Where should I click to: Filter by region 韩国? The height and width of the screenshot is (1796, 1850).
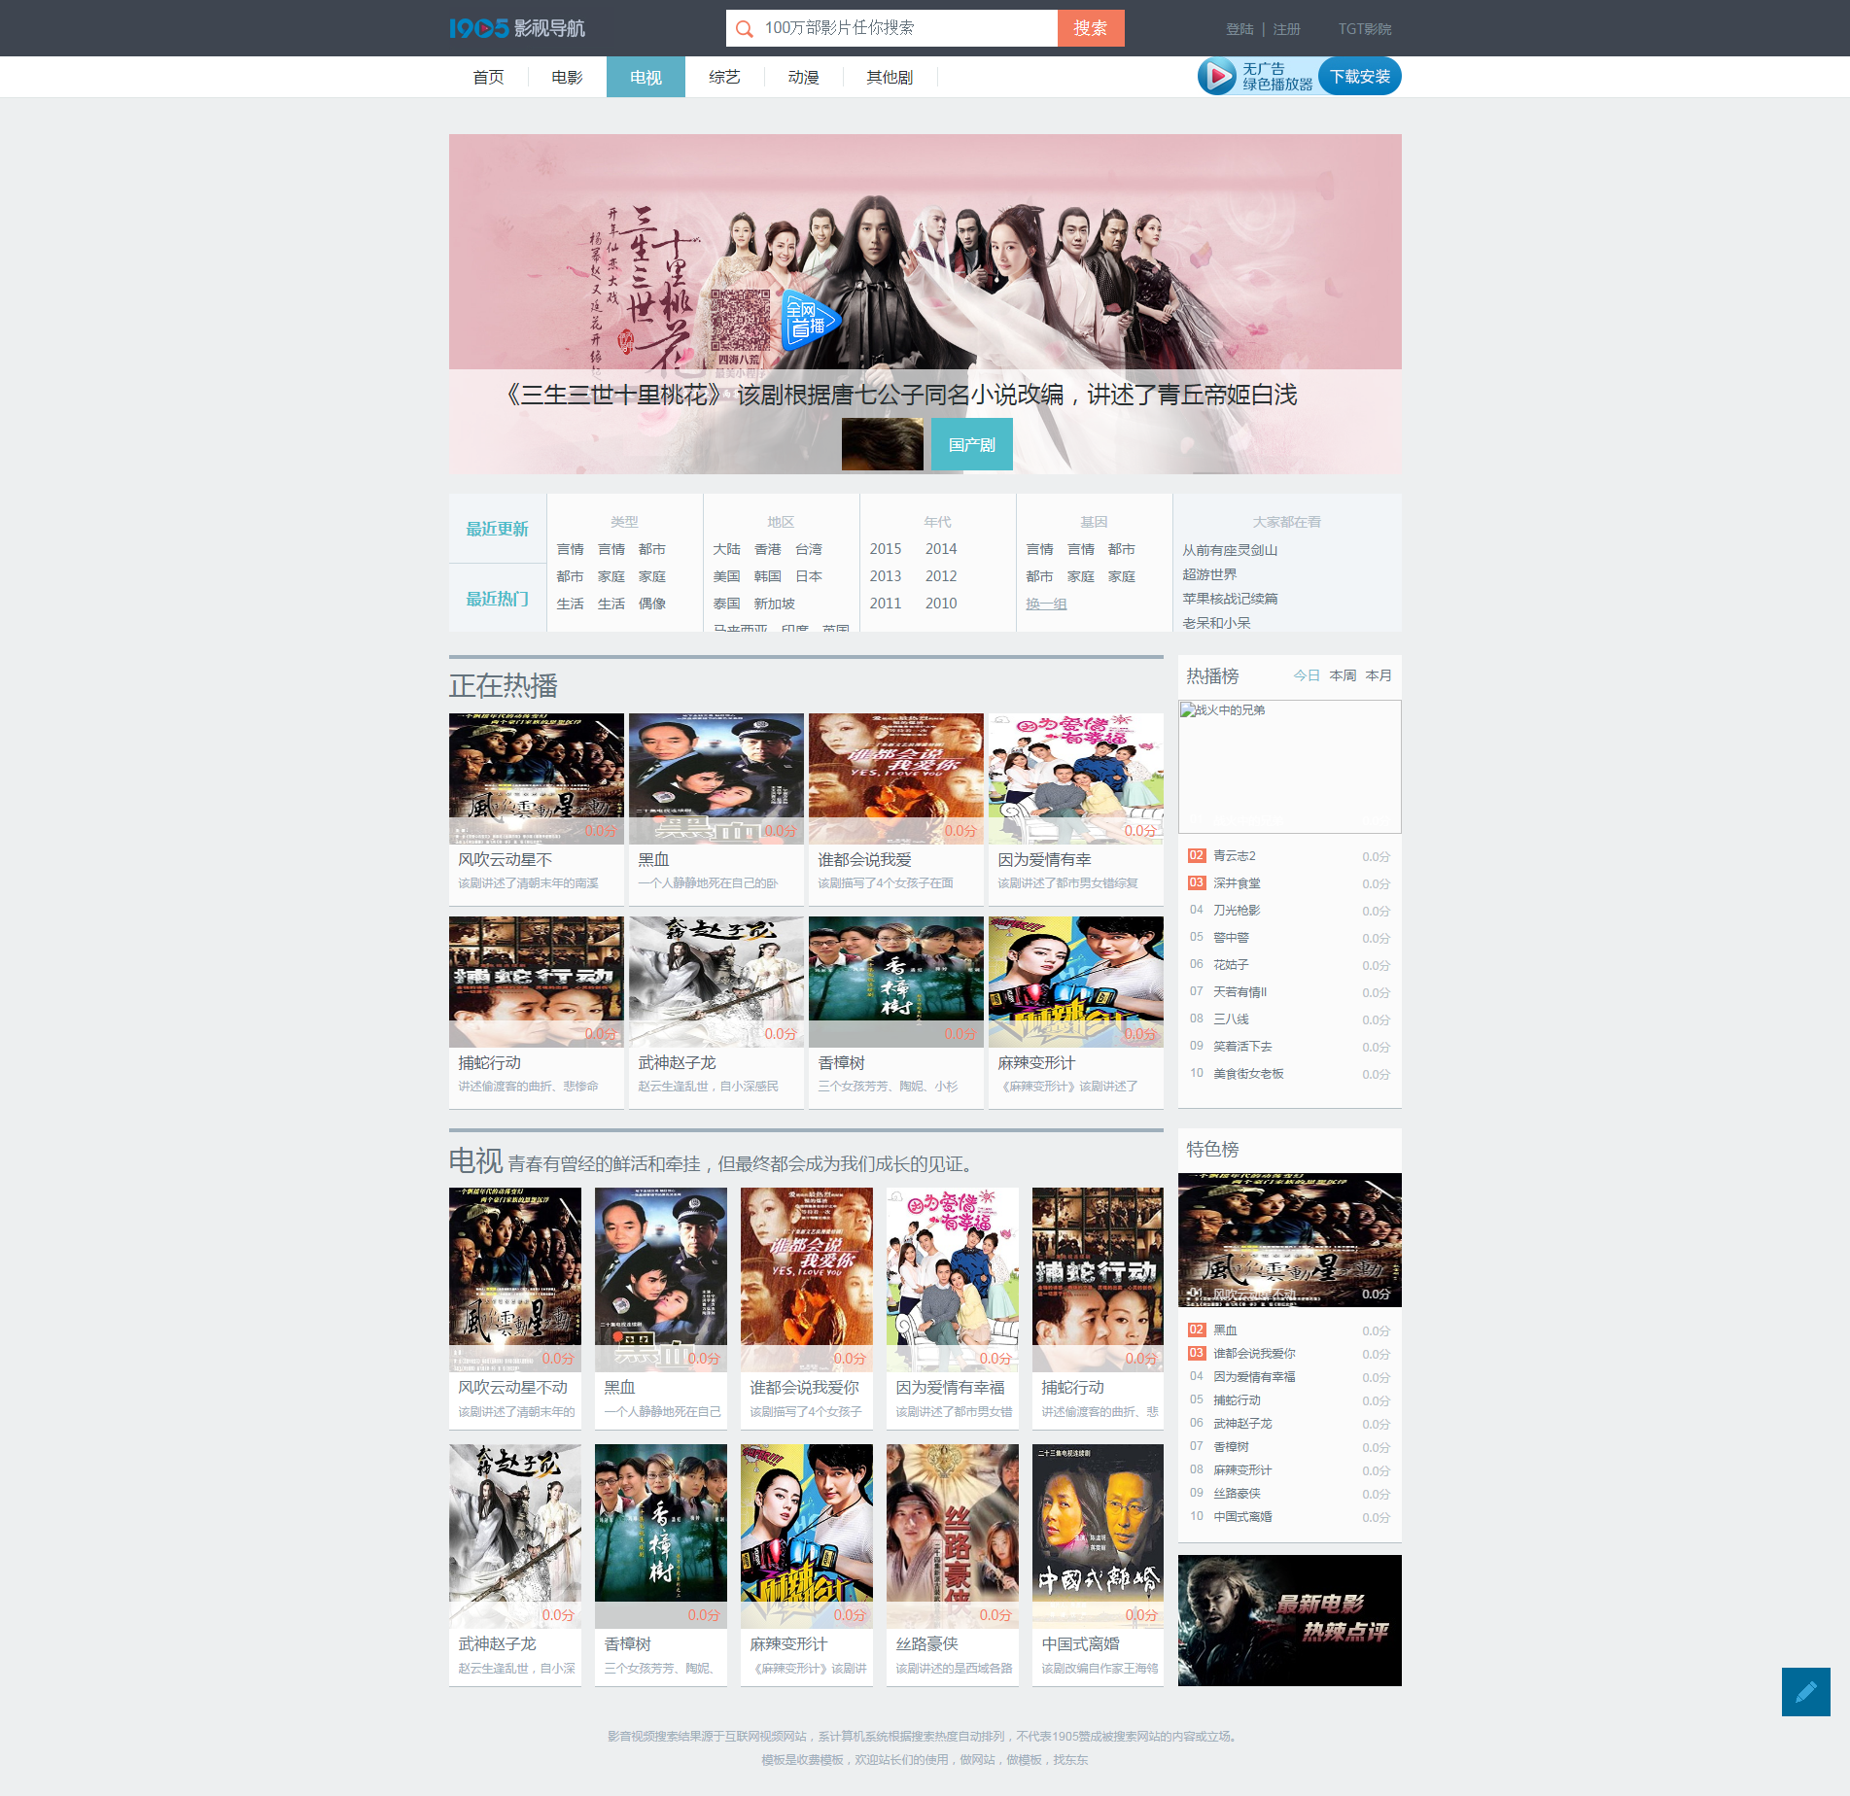click(768, 576)
